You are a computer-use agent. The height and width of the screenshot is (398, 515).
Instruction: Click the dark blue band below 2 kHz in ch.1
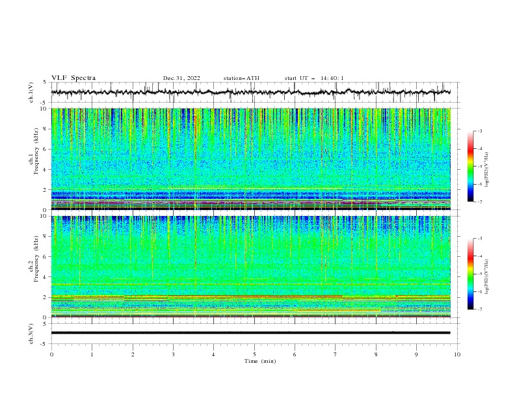[x=250, y=194]
